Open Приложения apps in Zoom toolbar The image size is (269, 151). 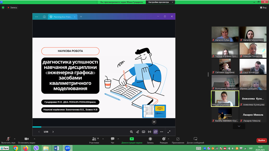[178, 139]
